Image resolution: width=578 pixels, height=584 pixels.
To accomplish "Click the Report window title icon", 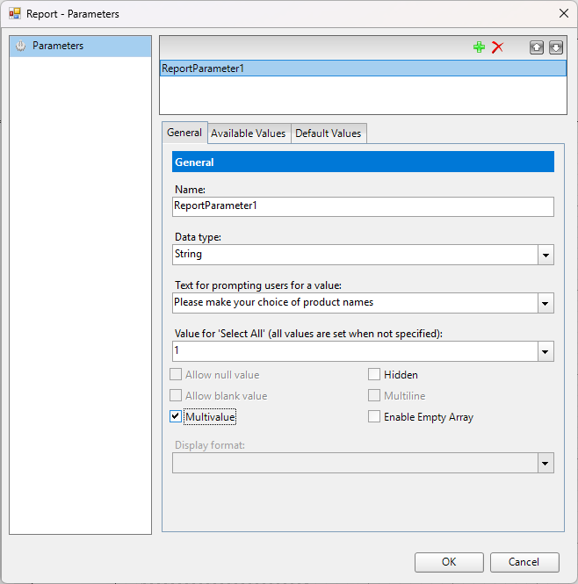I will tap(15, 14).
